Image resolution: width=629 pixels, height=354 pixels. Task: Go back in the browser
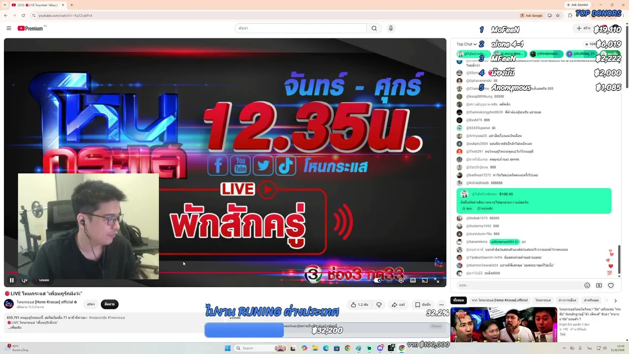pyautogui.click(x=6, y=15)
